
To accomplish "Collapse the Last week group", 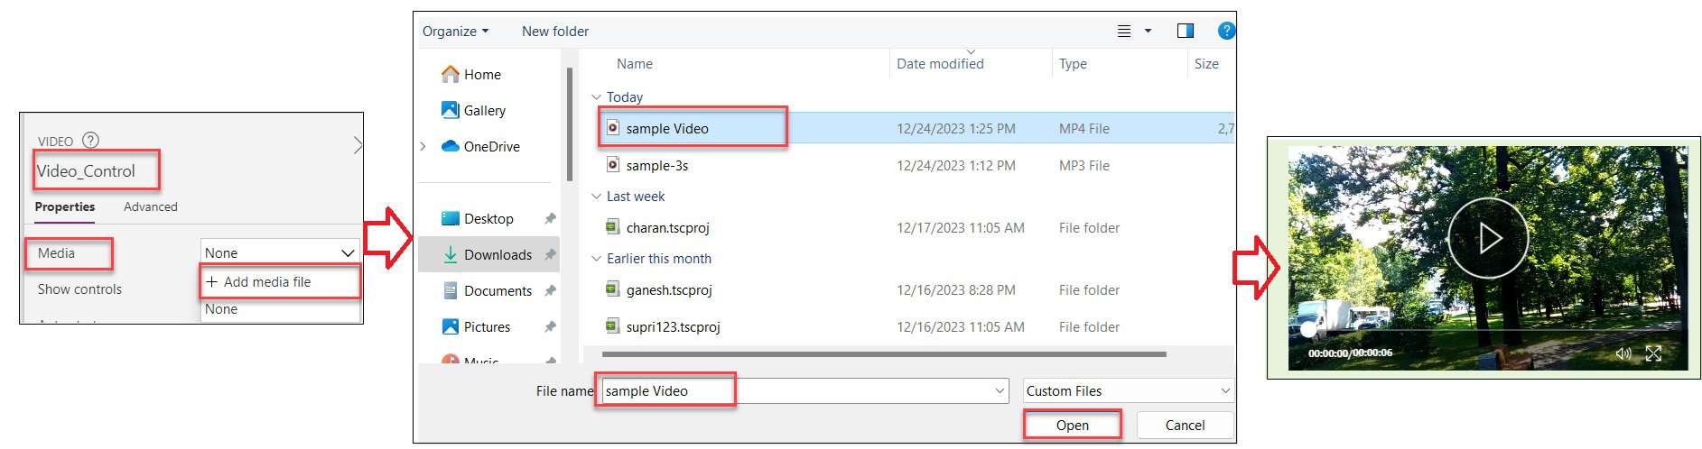I will (x=596, y=196).
